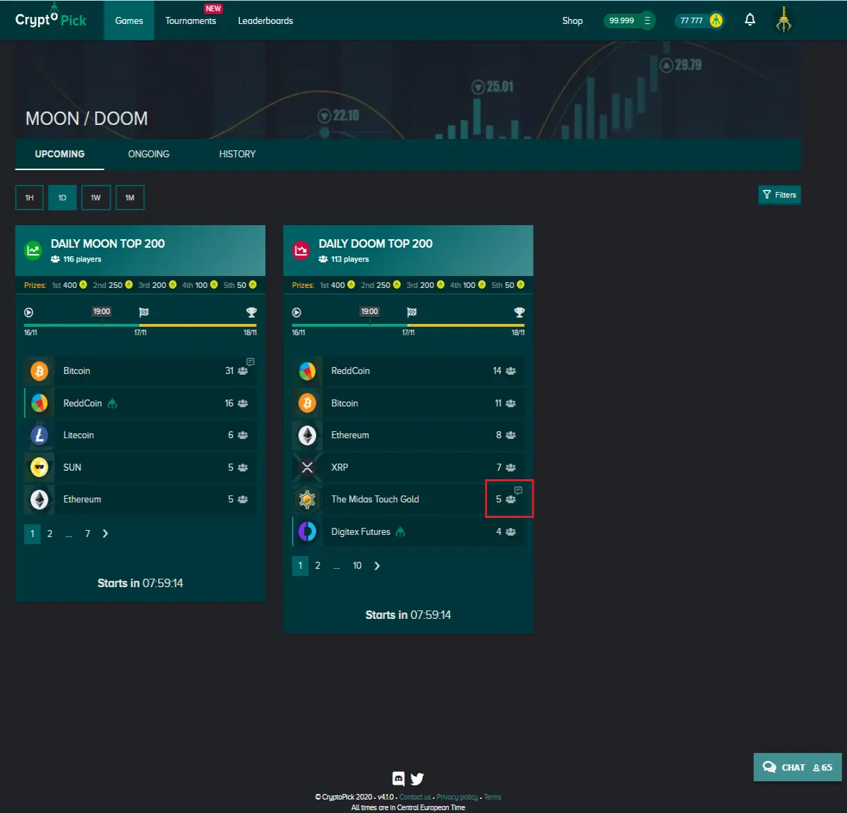This screenshot has width=847, height=813.
Task: Click the Ethereum icon in Daily Moon
Action: click(x=39, y=500)
